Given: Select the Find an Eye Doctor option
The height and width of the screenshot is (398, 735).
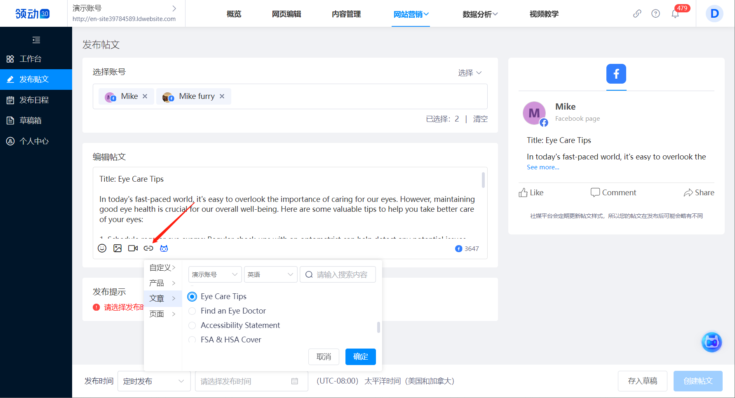Looking at the screenshot, I should click(x=192, y=311).
